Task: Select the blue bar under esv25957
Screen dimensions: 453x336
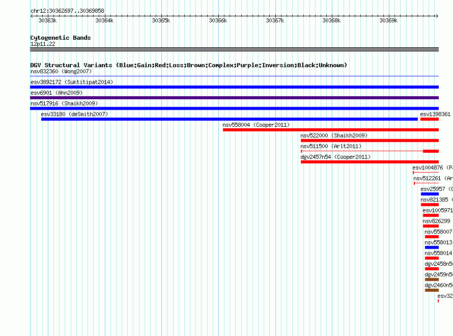Action: click(x=430, y=194)
